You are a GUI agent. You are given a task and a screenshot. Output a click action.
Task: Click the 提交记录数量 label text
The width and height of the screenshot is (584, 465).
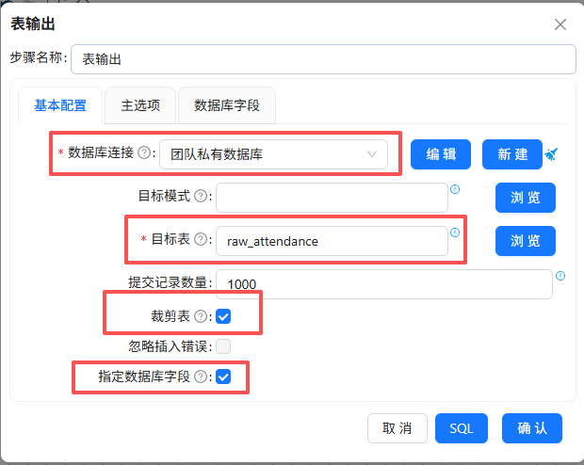[168, 282]
